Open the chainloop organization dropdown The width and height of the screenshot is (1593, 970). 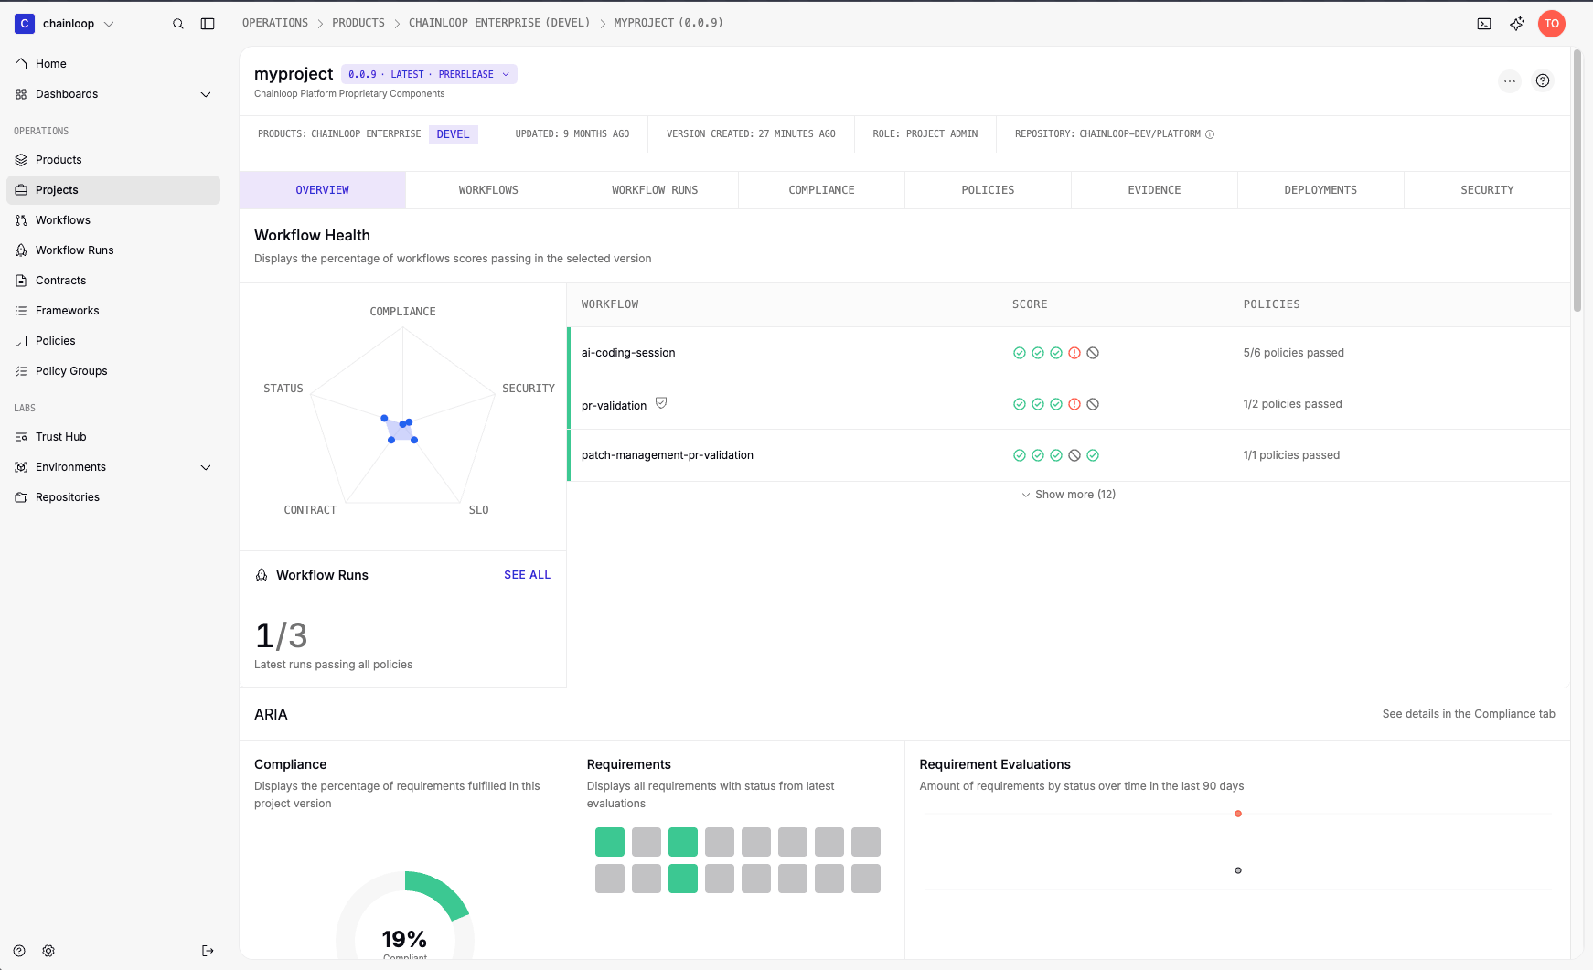click(78, 24)
